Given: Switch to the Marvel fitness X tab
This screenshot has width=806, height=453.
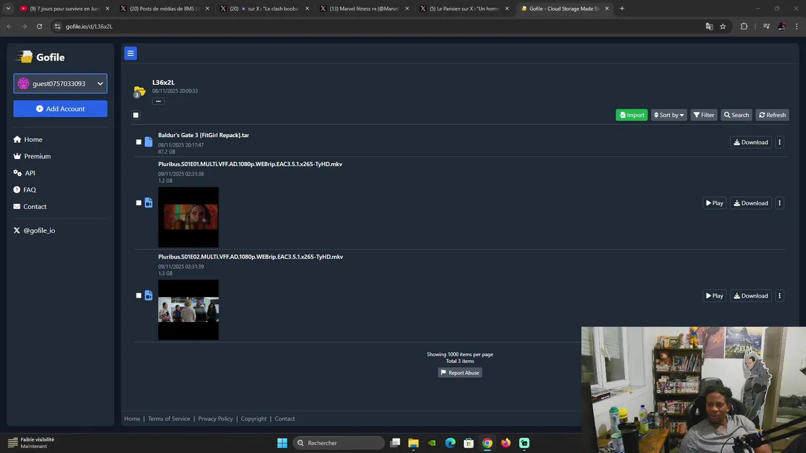Looking at the screenshot, I should click(363, 9).
